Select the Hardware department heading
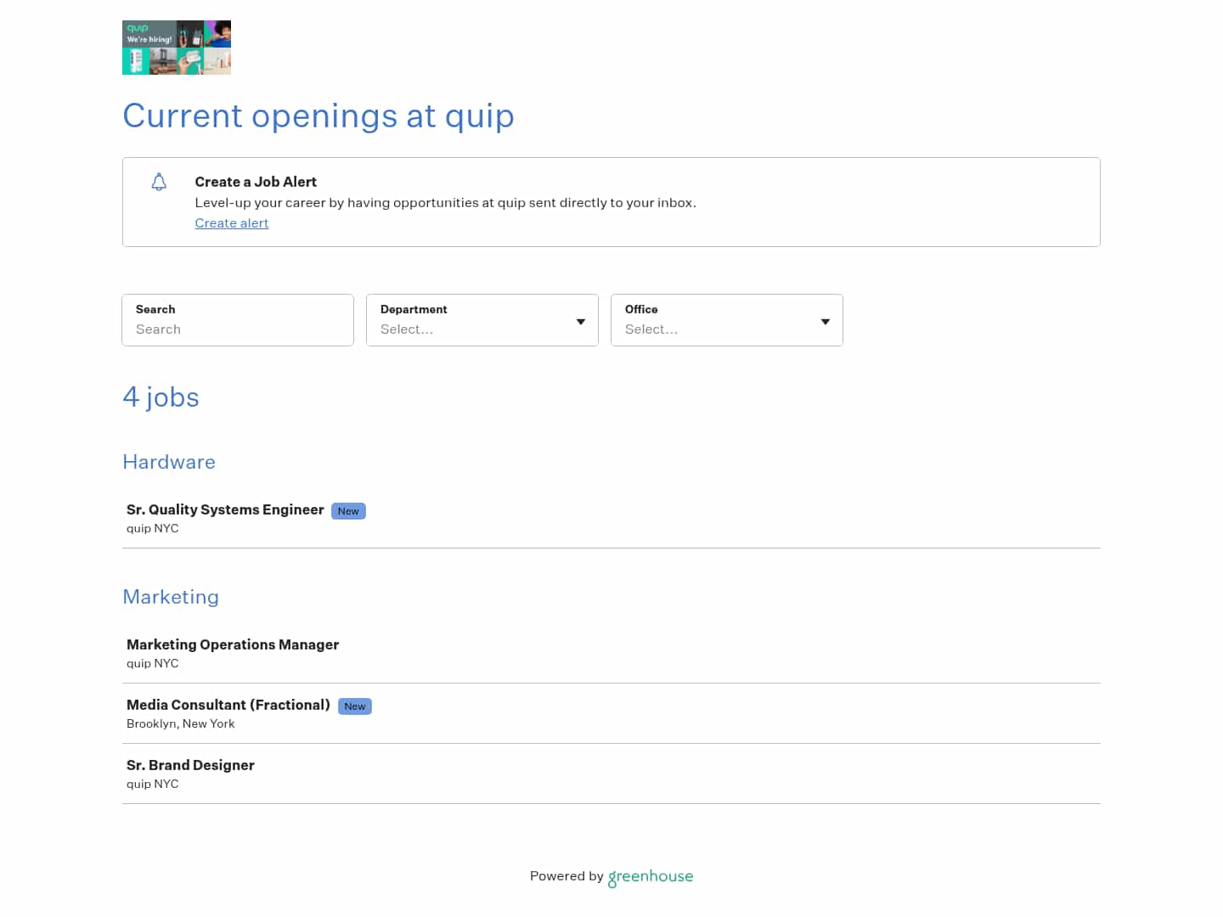1223x917 pixels. click(169, 462)
